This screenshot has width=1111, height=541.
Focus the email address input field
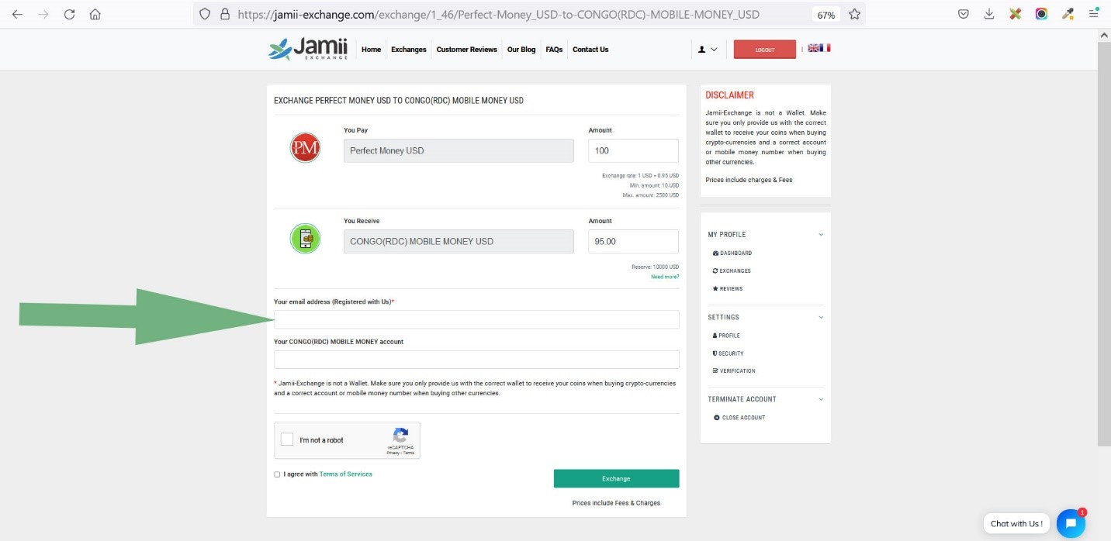pyautogui.click(x=476, y=319)
